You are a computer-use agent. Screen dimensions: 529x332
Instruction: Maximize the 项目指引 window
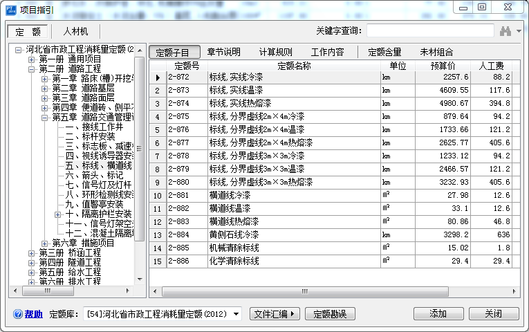pos(482,7)
